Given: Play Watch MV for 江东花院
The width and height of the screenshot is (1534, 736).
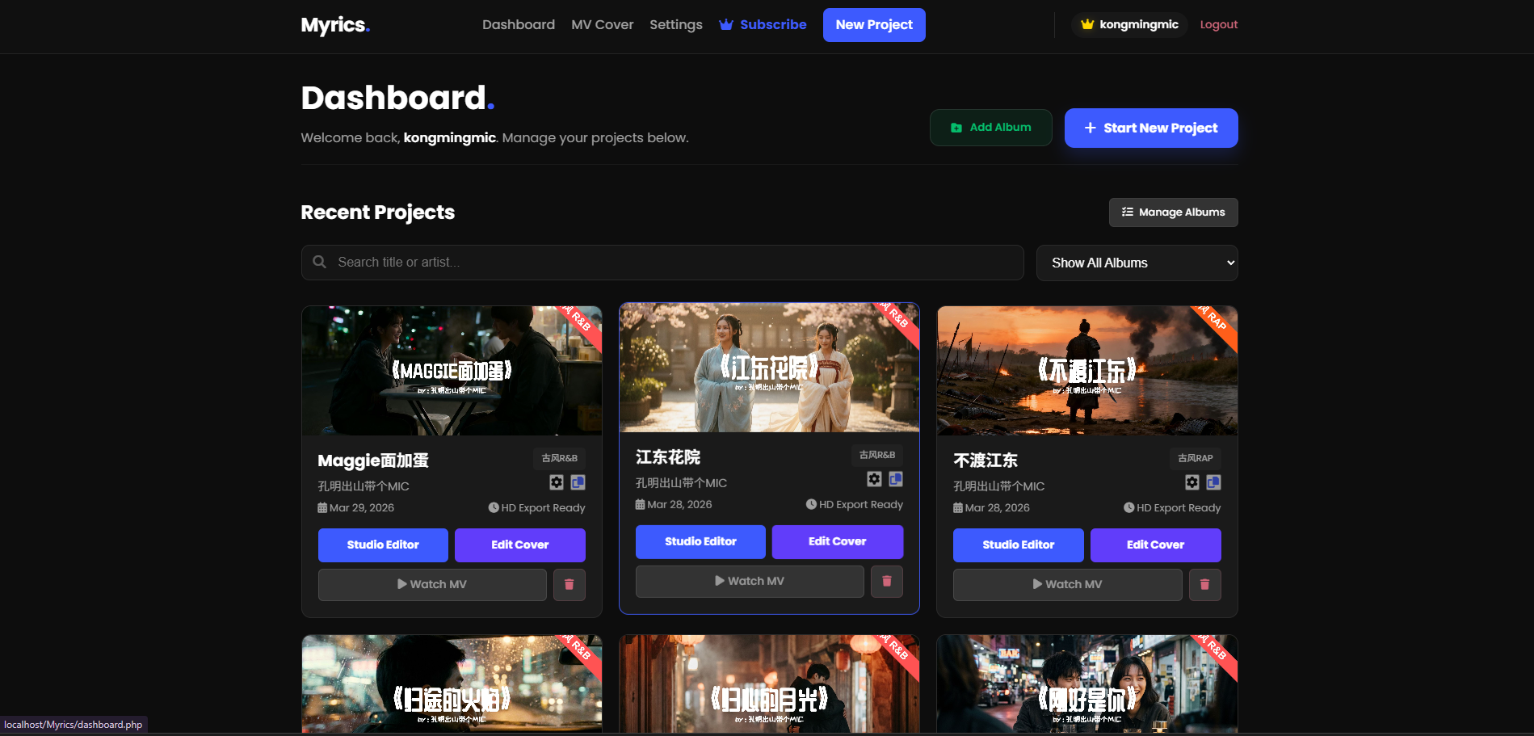Looking at the screenshot, I should coord(749,581).
